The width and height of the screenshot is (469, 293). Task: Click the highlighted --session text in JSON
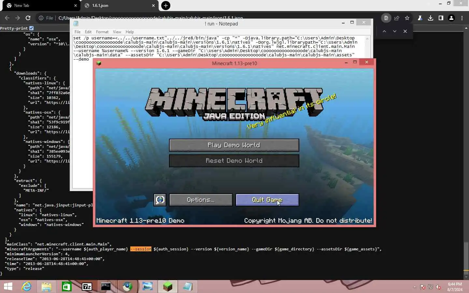pos(141,249)
